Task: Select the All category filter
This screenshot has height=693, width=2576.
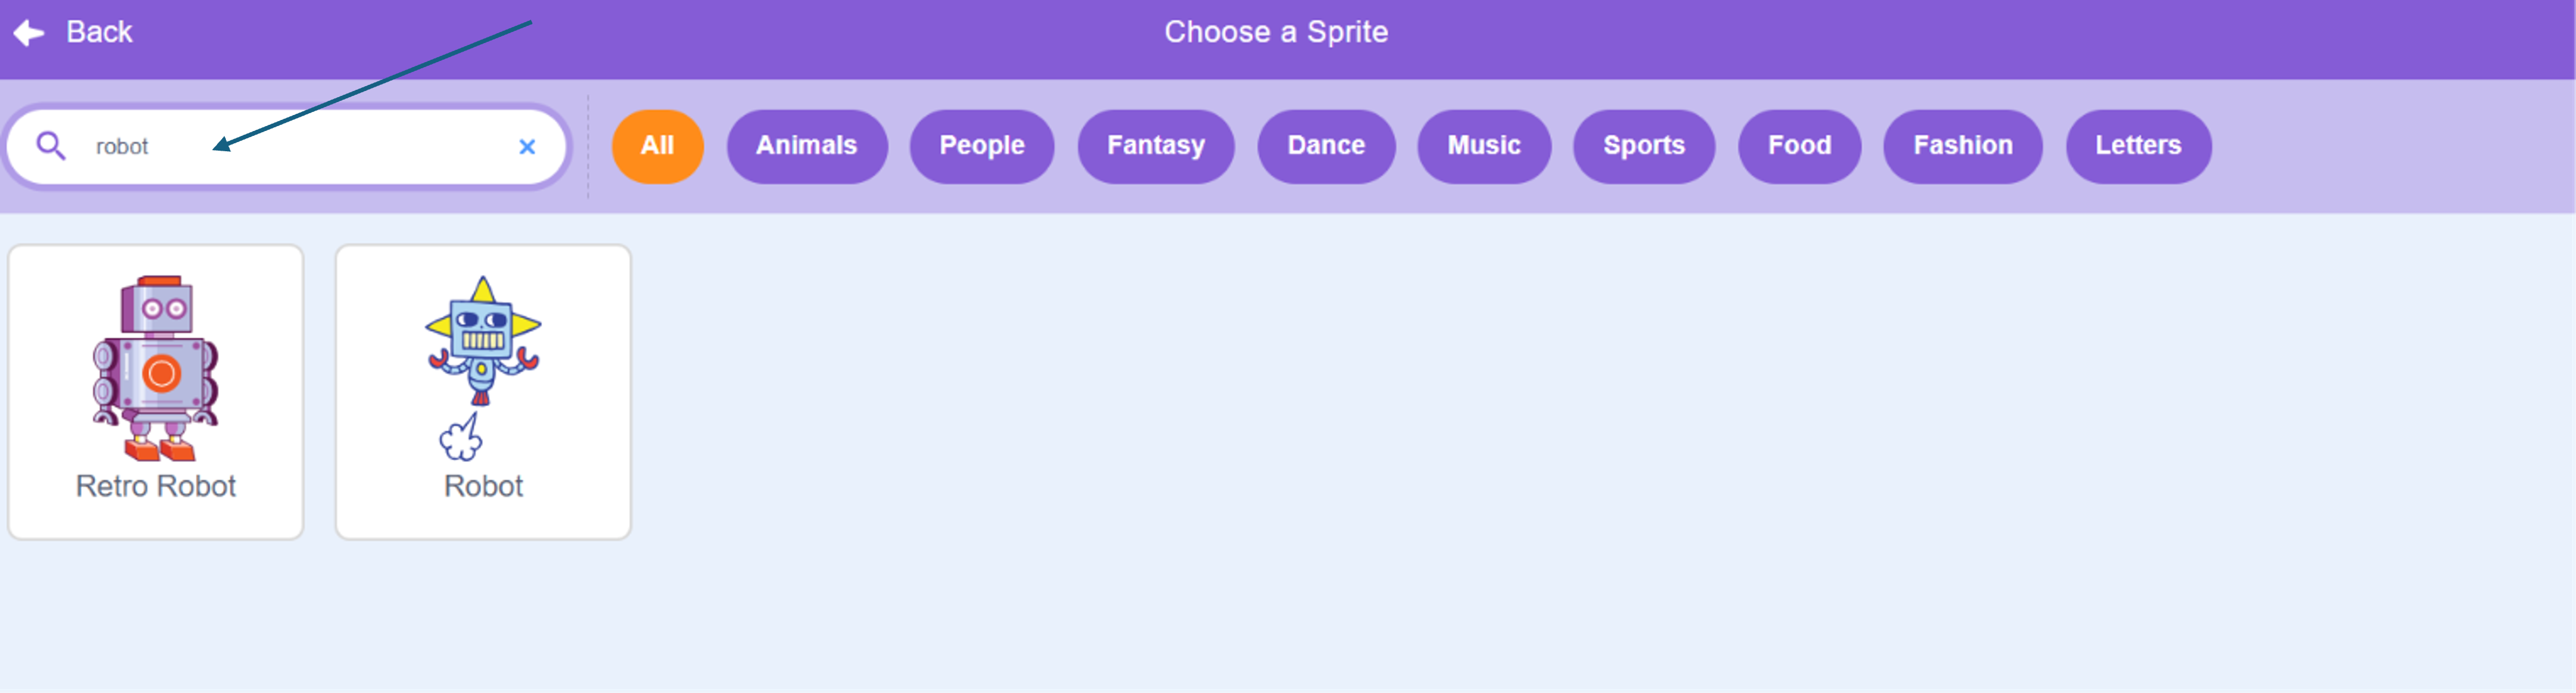Action: click(657, 146)
